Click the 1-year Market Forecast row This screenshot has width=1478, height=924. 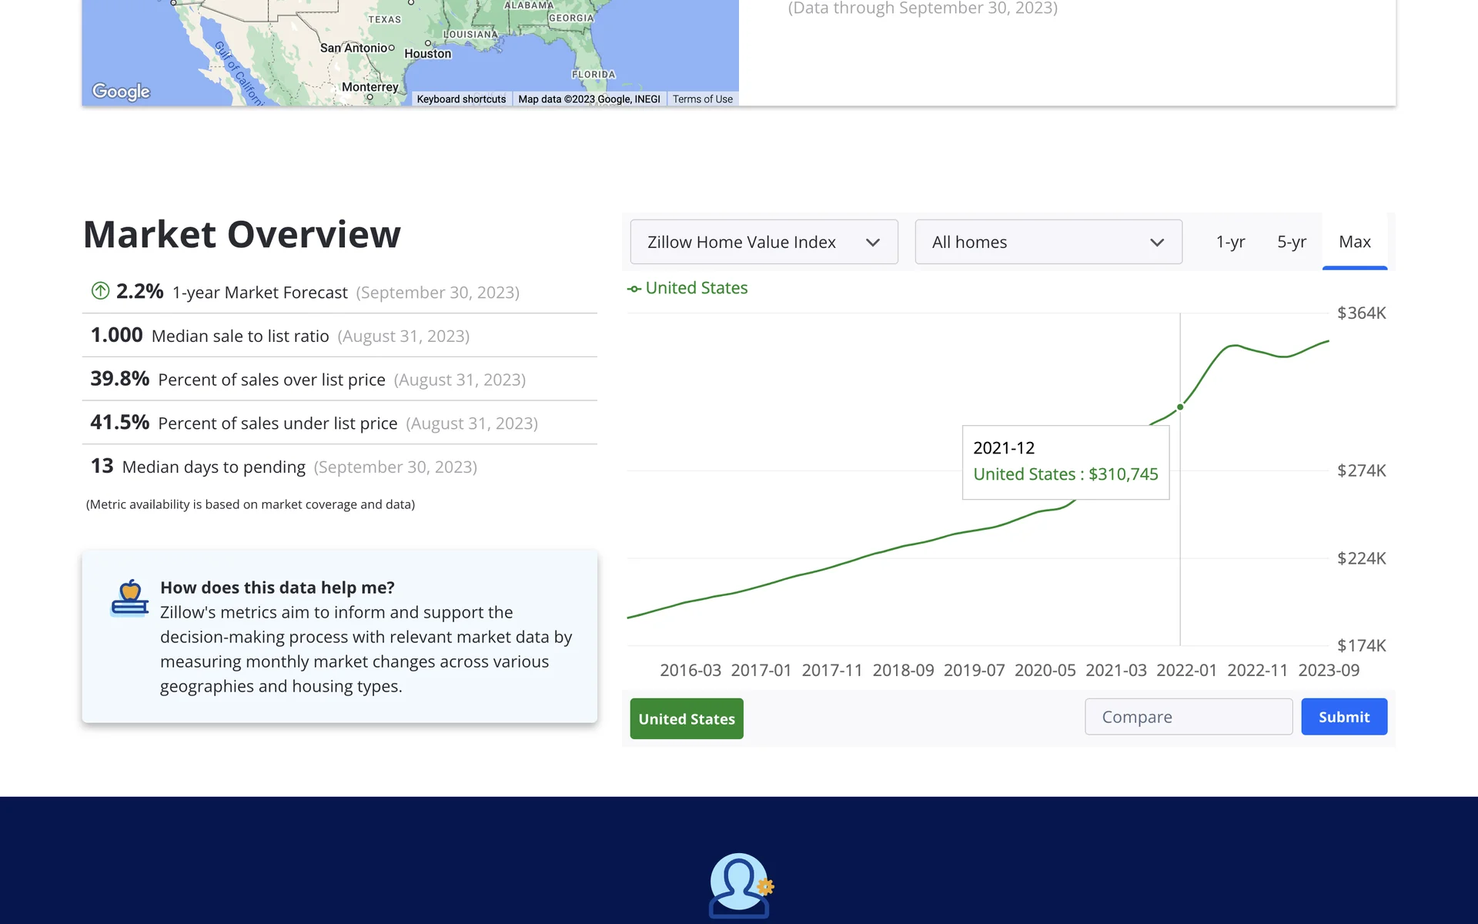point(339,293)
